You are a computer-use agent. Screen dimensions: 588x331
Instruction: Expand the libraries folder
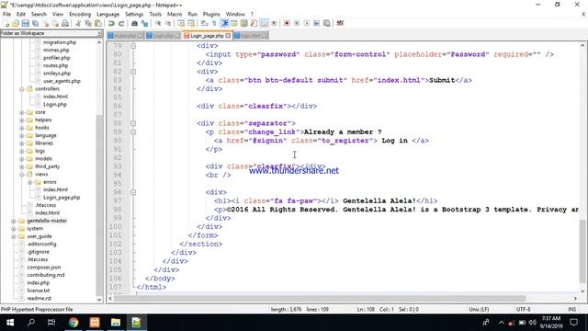pos(22,143)
